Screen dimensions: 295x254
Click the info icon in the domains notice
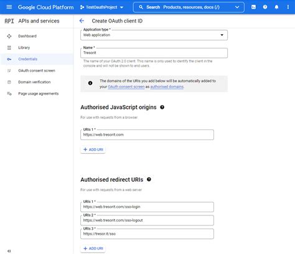(x=90, y=83)
